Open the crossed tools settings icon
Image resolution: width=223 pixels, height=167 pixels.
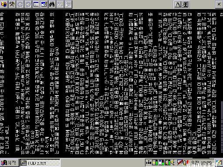click(12, 4)
